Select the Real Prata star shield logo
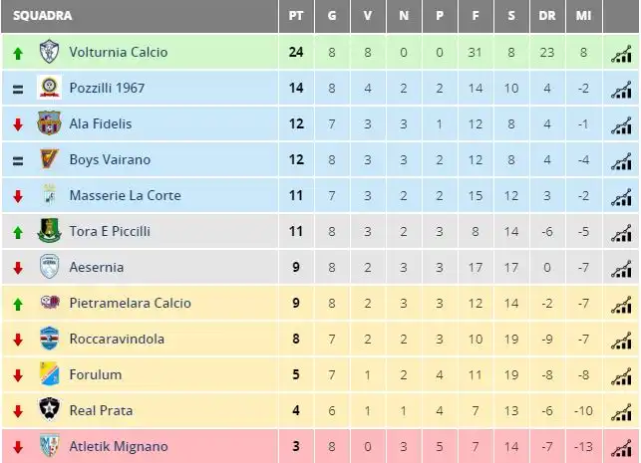The width and height of the screenshot is (641, 463). [x=50, y=408]
